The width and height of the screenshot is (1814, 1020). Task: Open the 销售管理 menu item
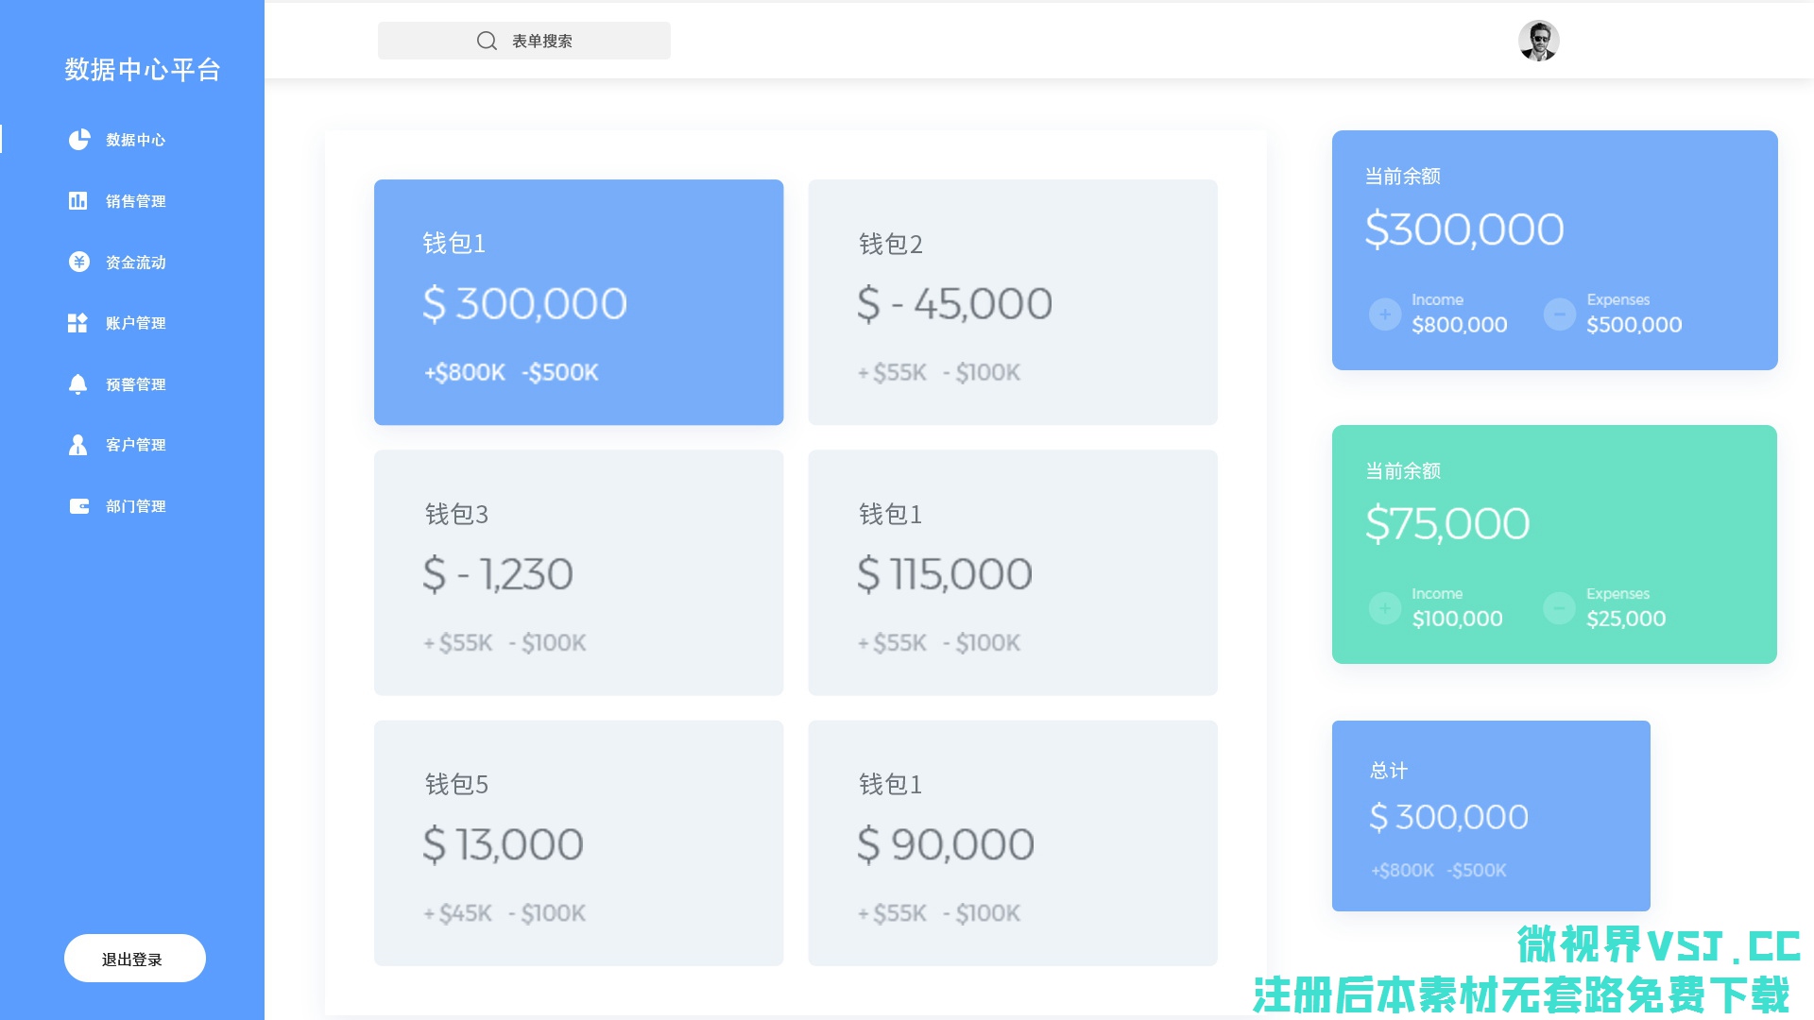click(x=135, y=201)
